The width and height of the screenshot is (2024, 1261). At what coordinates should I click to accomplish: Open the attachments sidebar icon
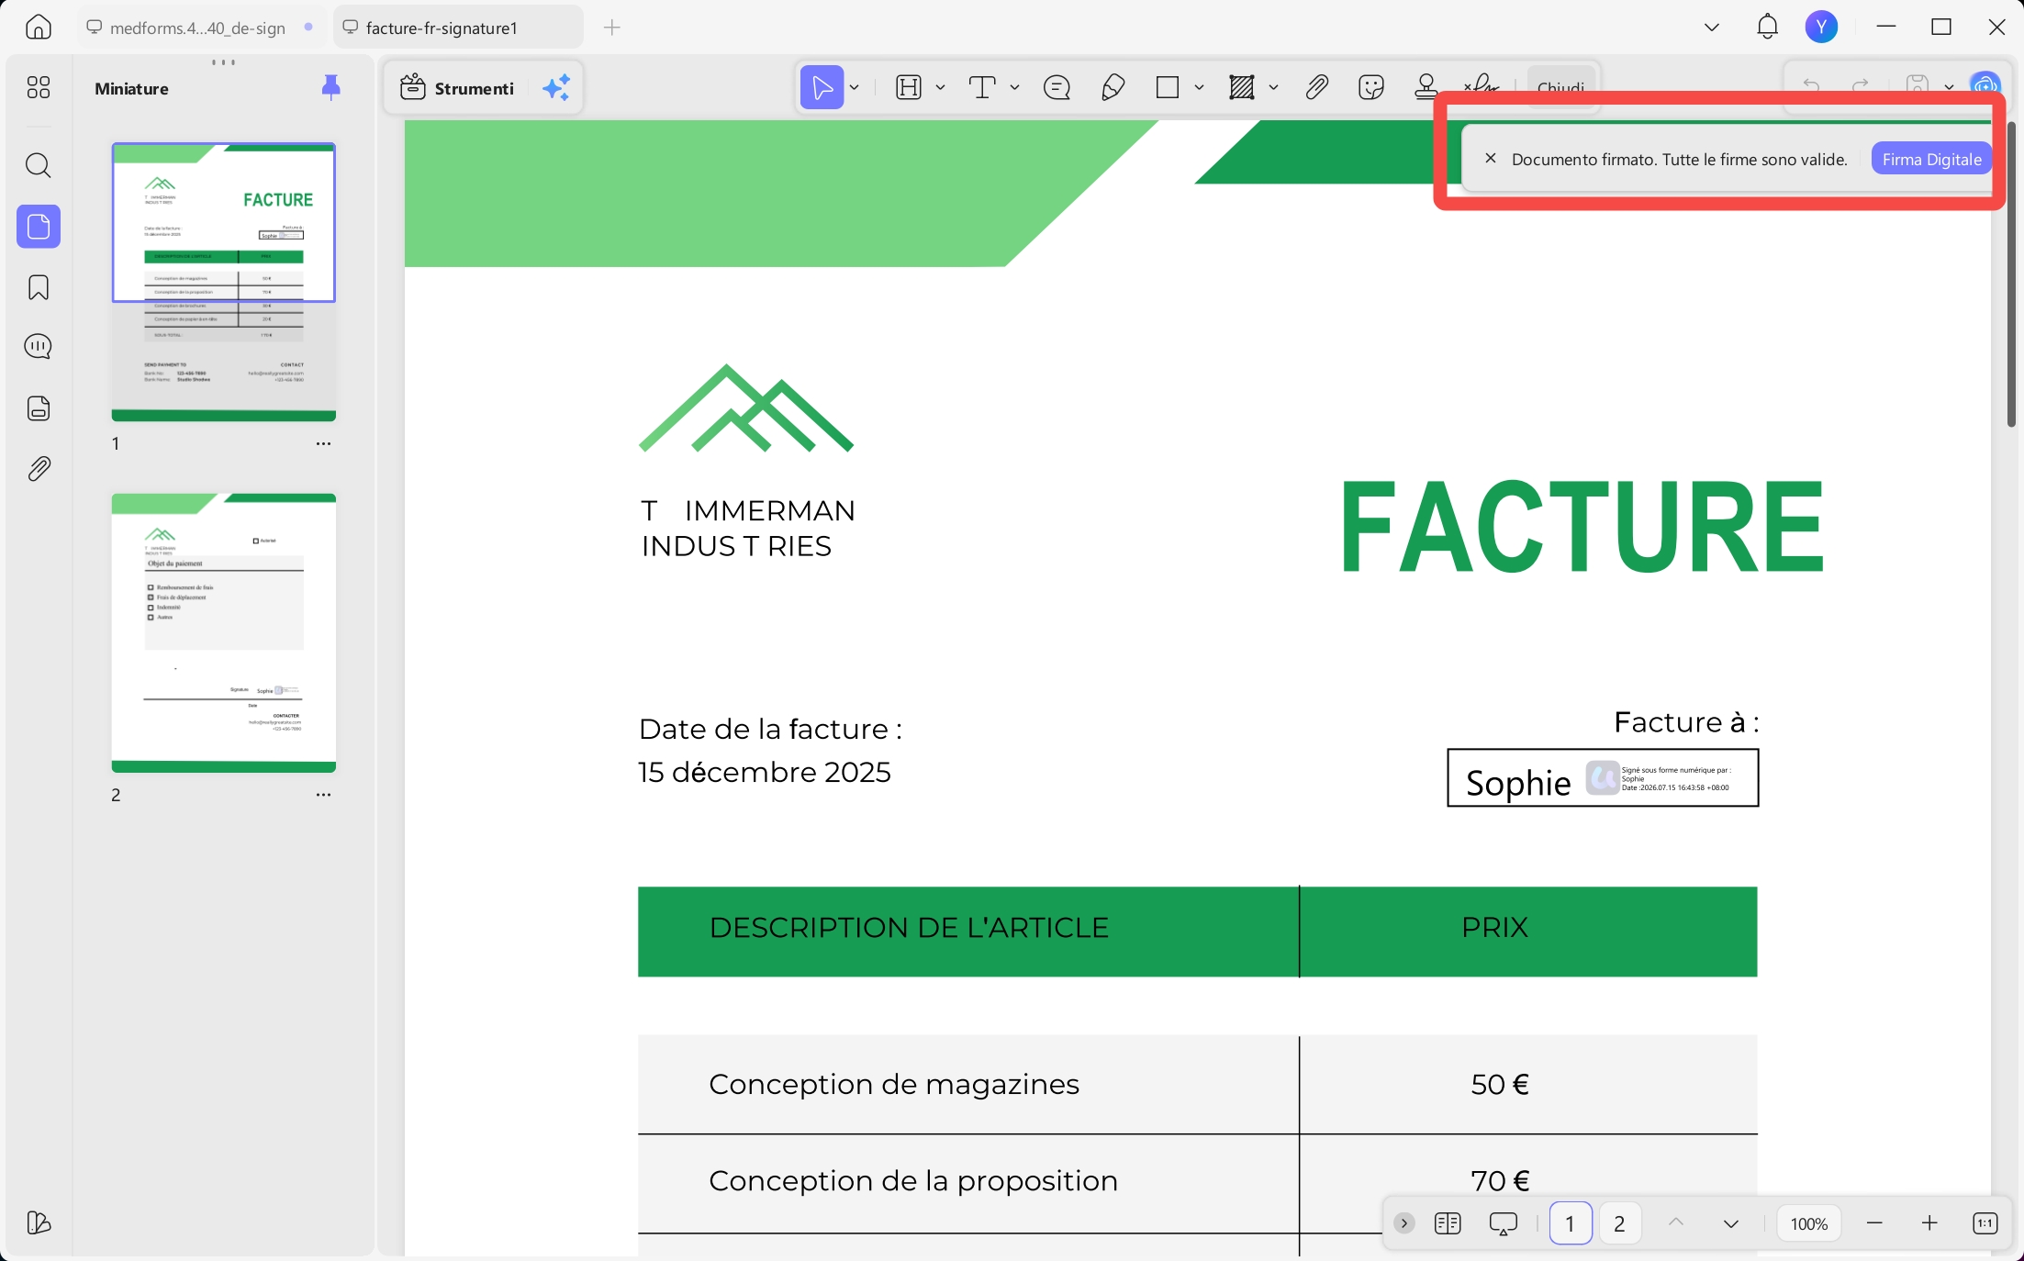(x=39, y=469)
